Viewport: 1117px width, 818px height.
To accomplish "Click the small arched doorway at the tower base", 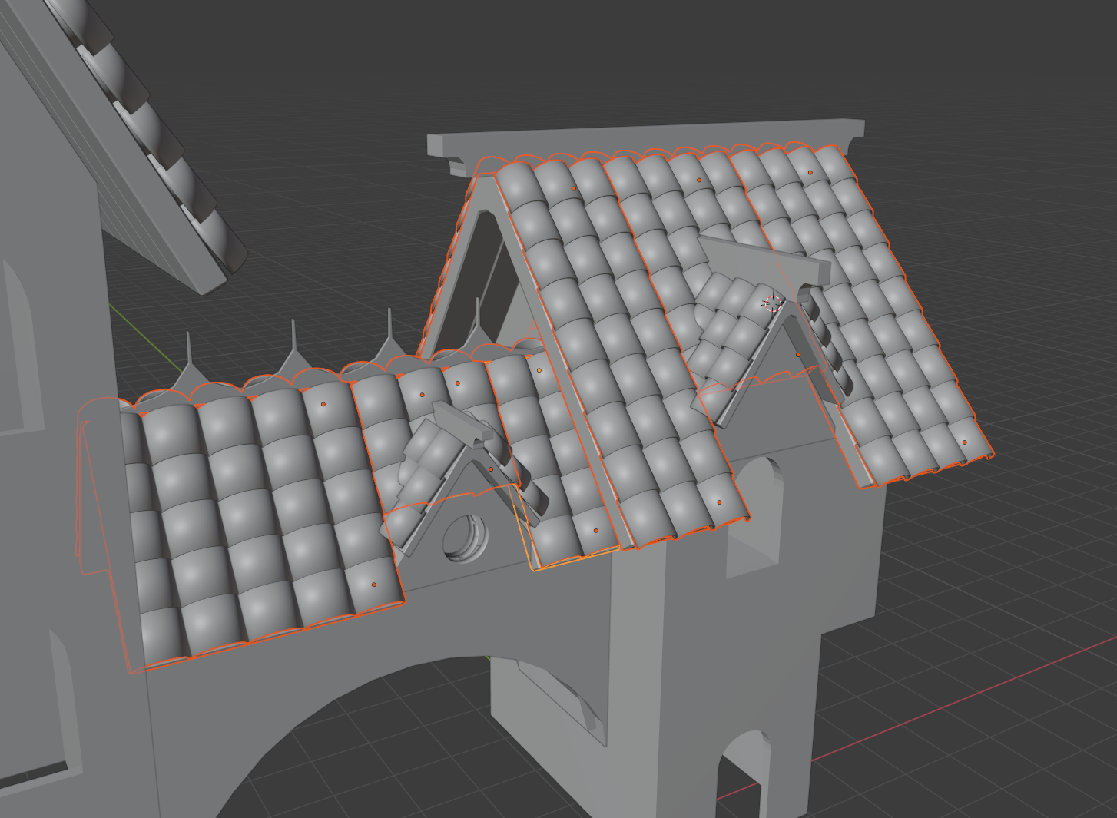I will tap(743, 776).
